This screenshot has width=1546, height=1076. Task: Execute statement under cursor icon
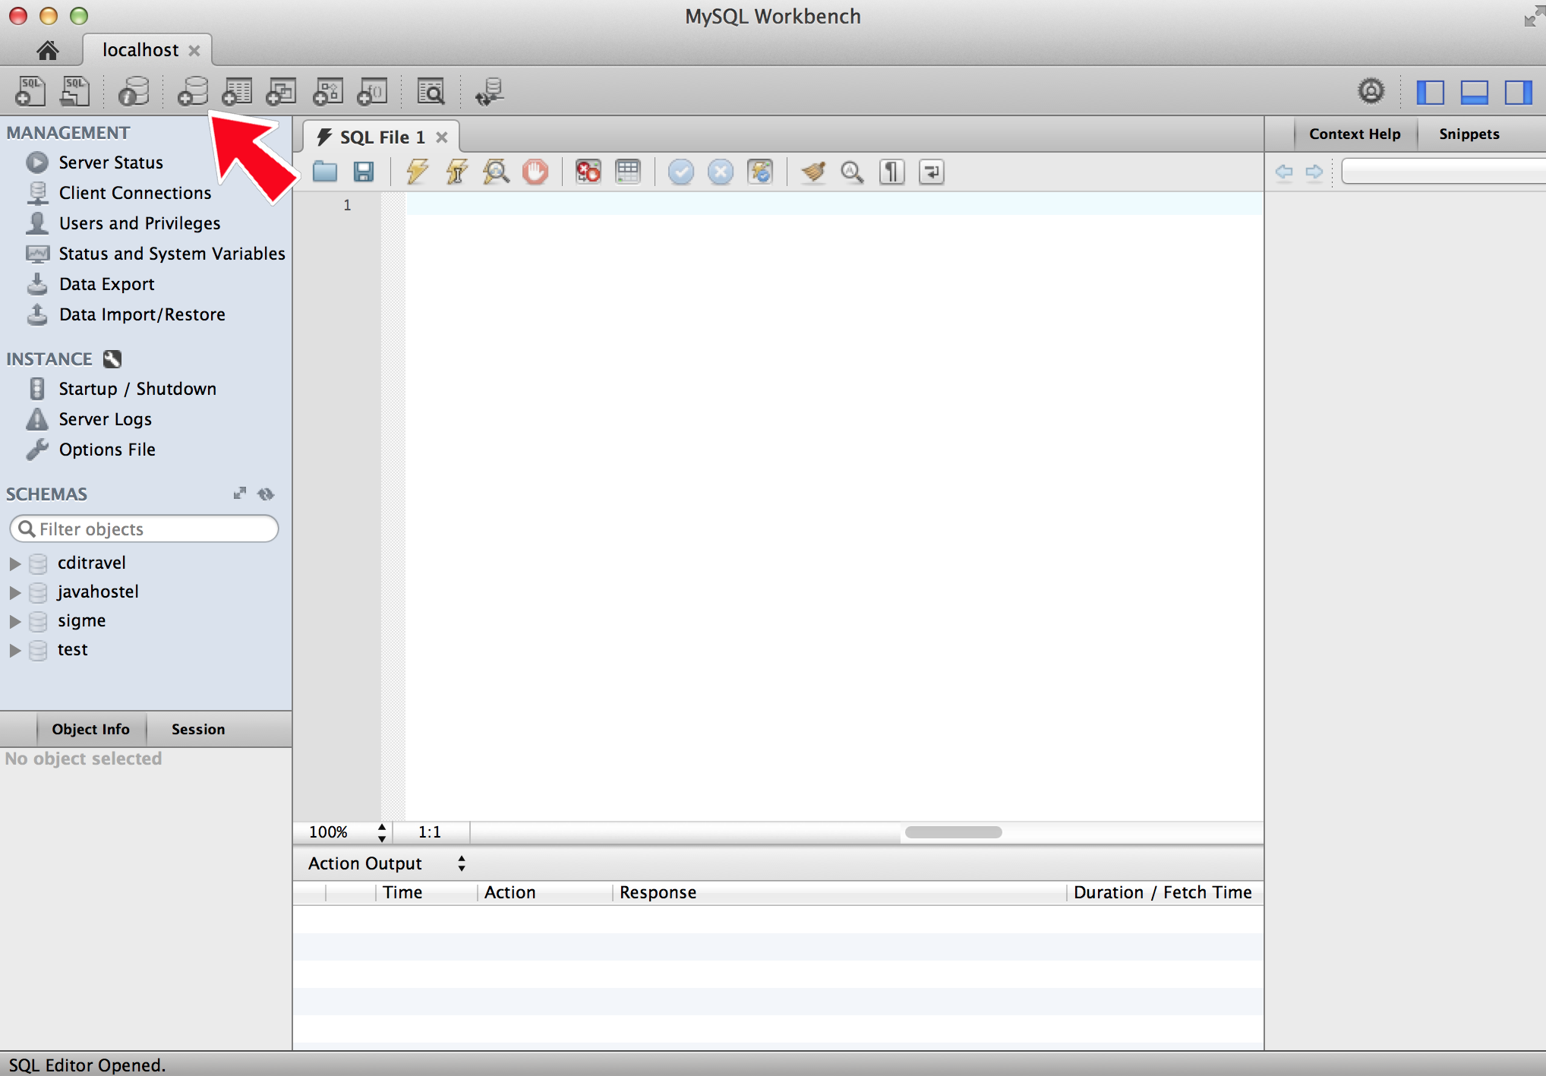[457, 172]
